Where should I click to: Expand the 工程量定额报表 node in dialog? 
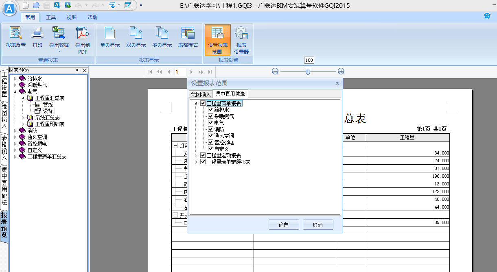196,155
